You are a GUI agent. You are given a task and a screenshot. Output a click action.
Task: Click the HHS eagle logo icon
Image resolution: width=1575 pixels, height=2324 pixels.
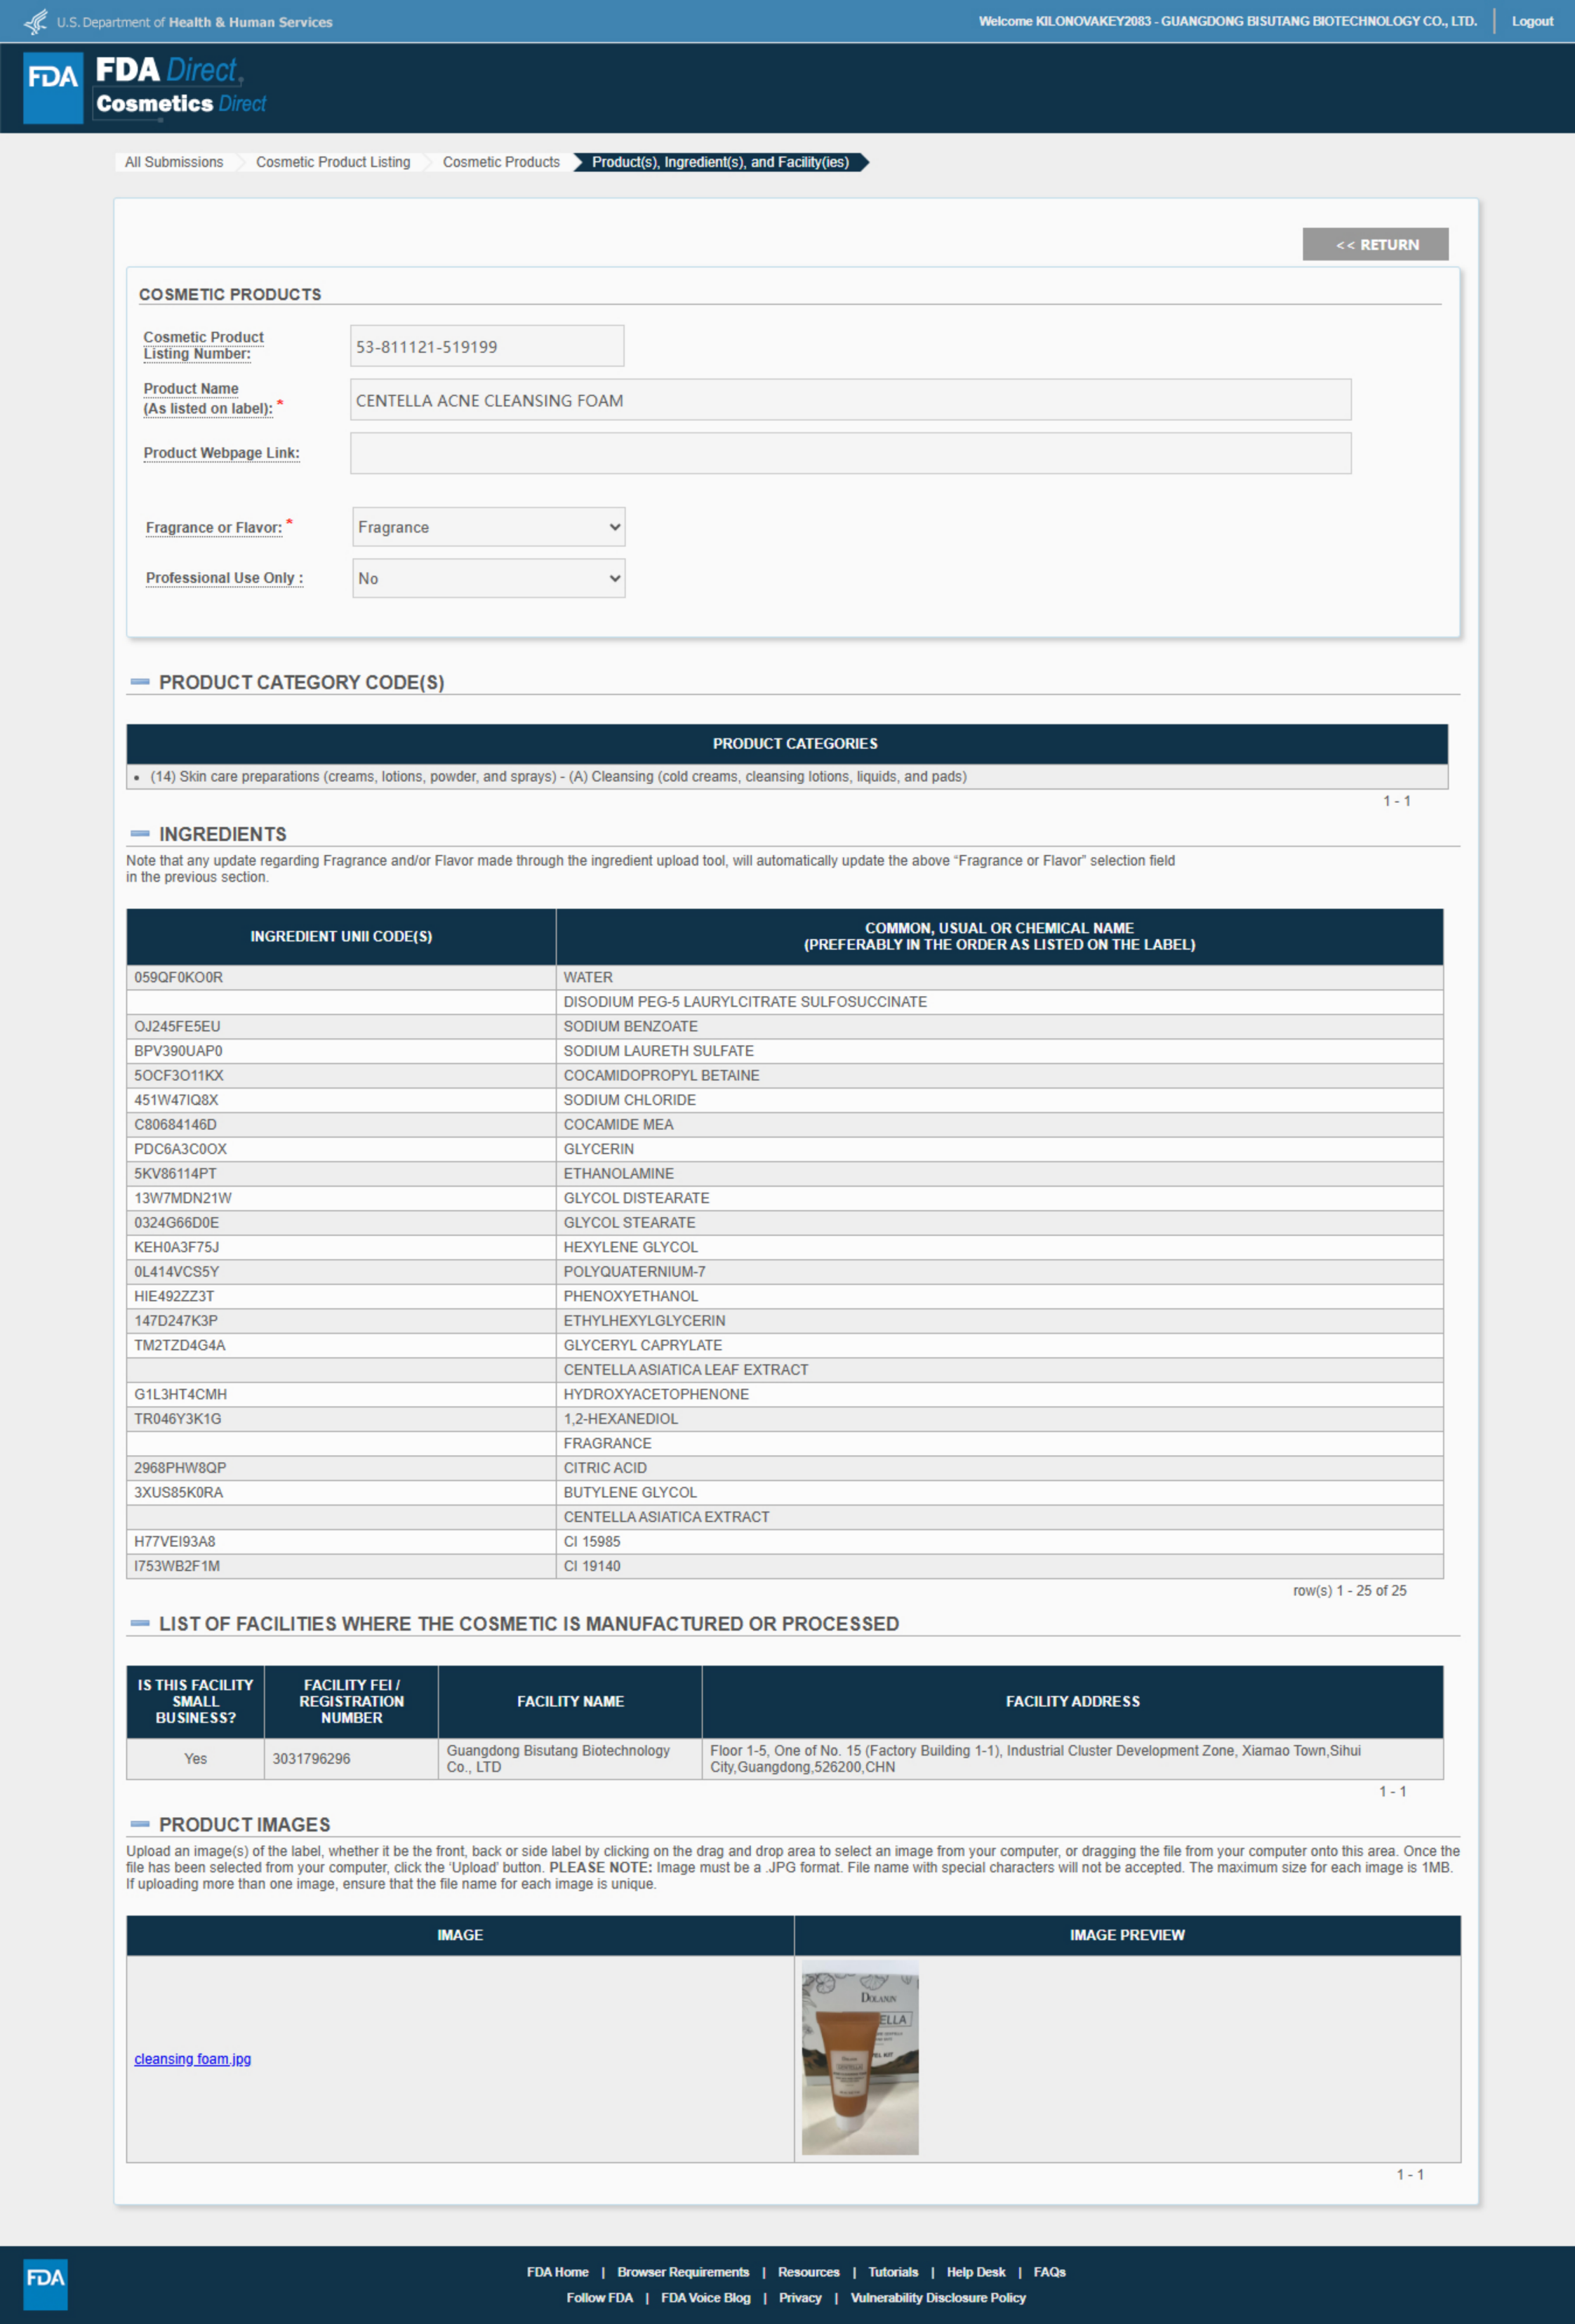(x=35, y=21)
